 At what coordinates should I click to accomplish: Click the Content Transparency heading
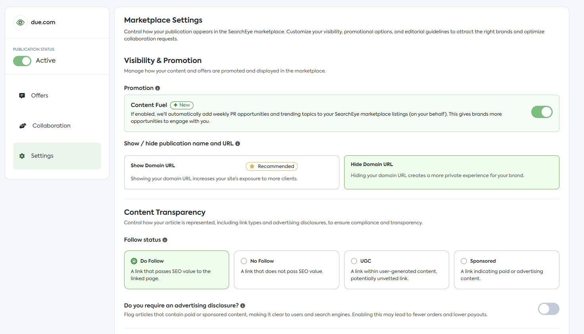(165, 212)
